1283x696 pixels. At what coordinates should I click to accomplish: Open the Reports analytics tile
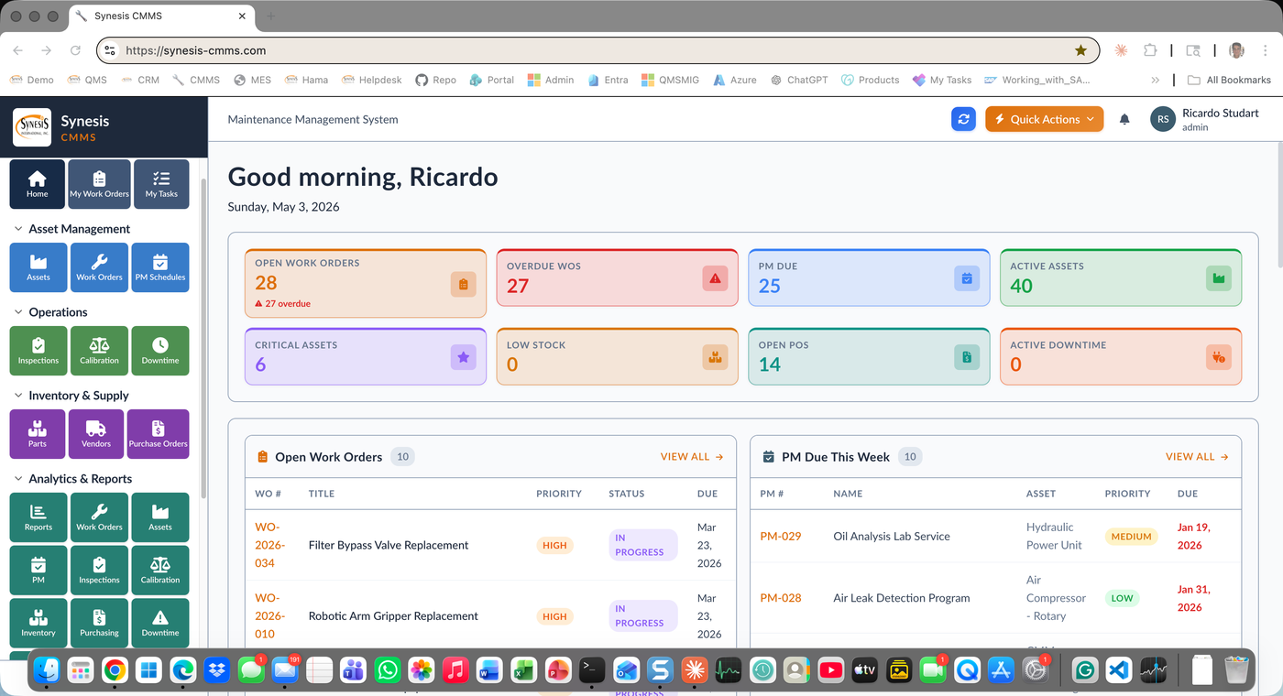38,517
